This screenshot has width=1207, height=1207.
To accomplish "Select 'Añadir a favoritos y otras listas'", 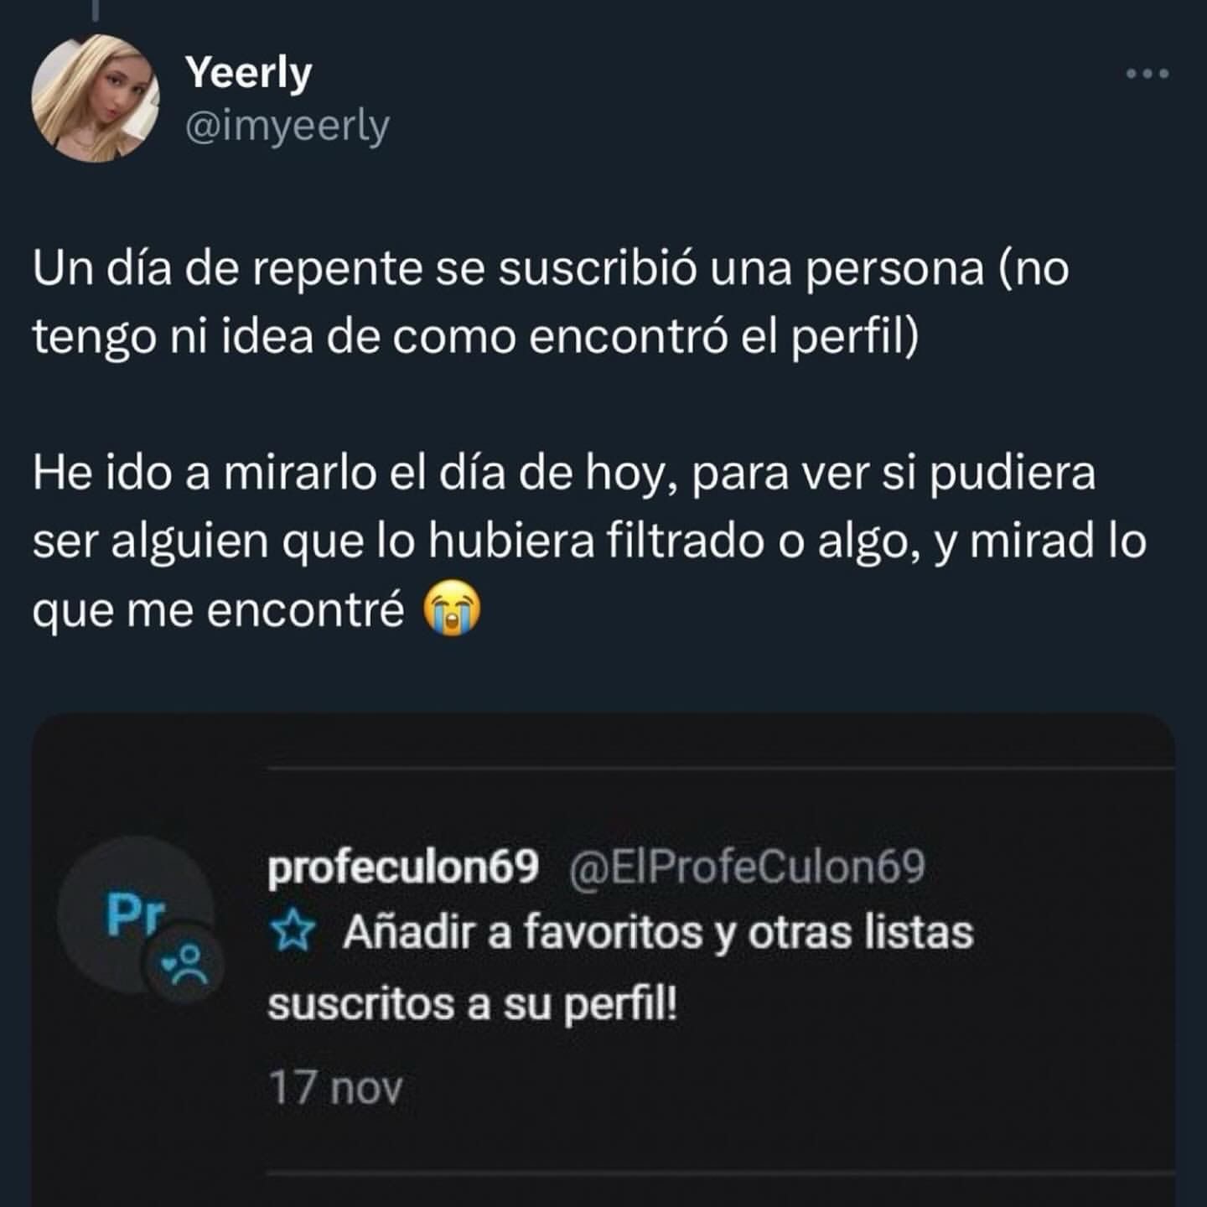I will point(657,933).
